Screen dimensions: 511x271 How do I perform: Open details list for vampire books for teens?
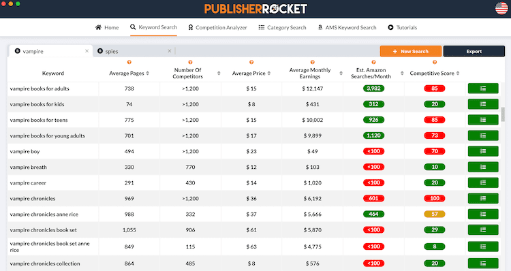(483, 120)
